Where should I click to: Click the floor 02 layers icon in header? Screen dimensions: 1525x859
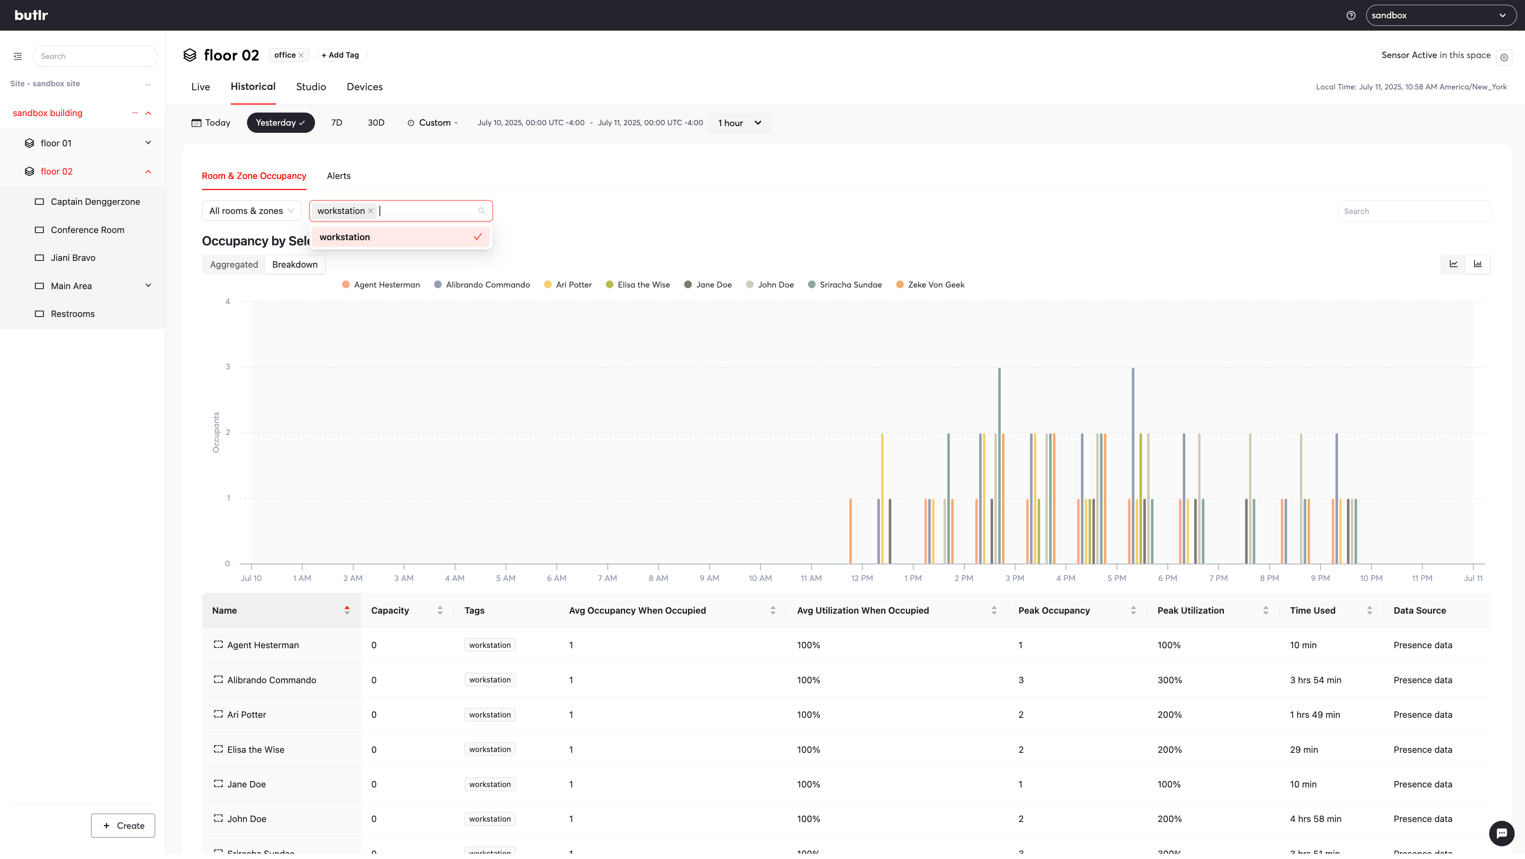(x=189, y=55)
